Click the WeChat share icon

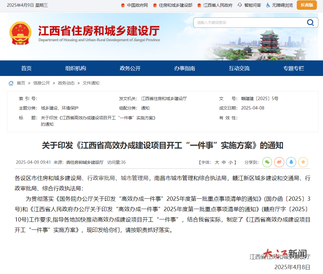coord(267,162)
